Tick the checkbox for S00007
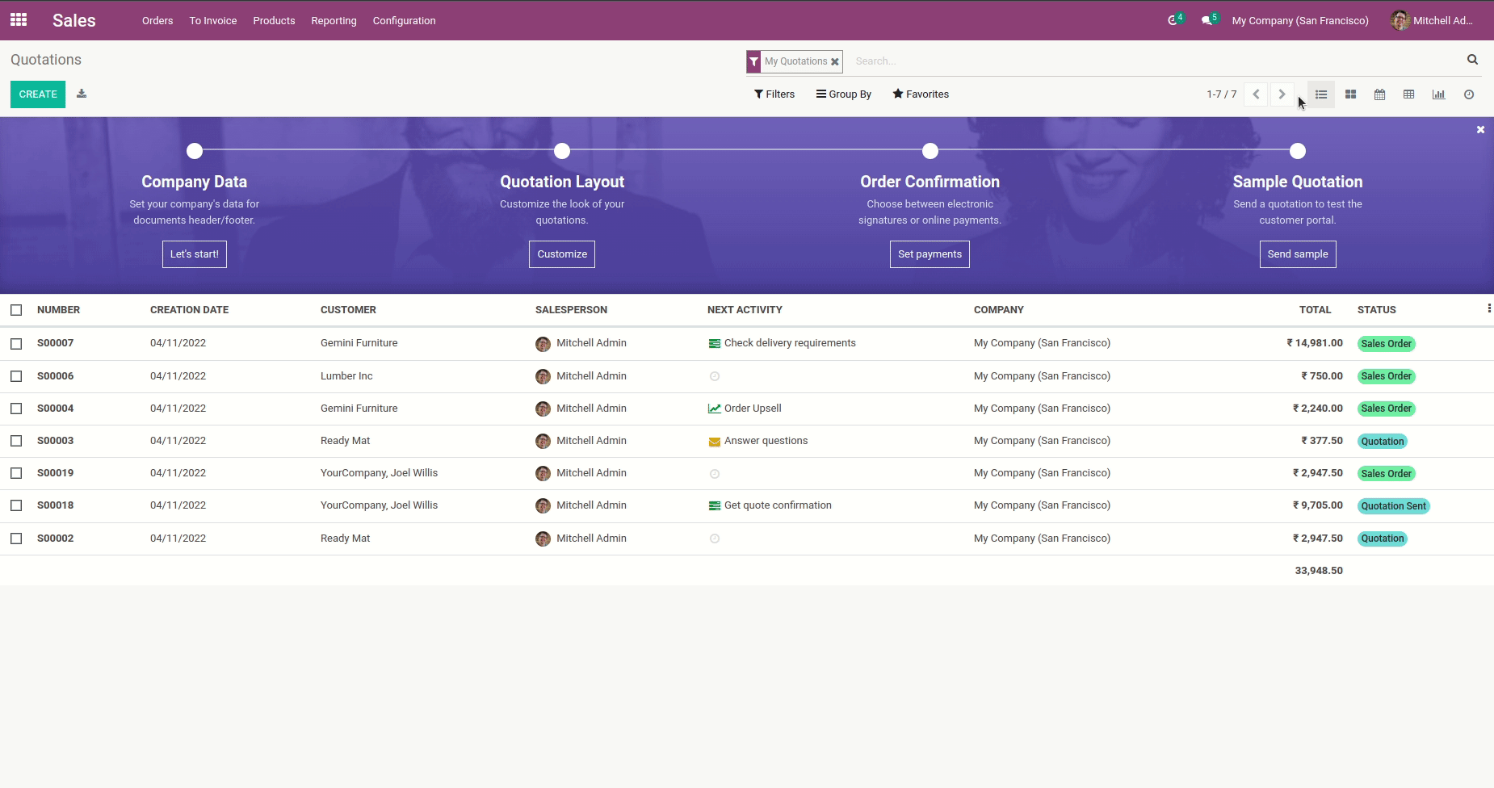The height and width of the screenshot is (788, 1494). tap(16, 344)
